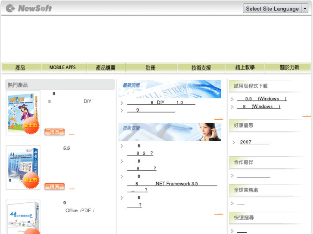Click the 熱門產品 section header
The image size is (313, 234).
tap(60, 85)
